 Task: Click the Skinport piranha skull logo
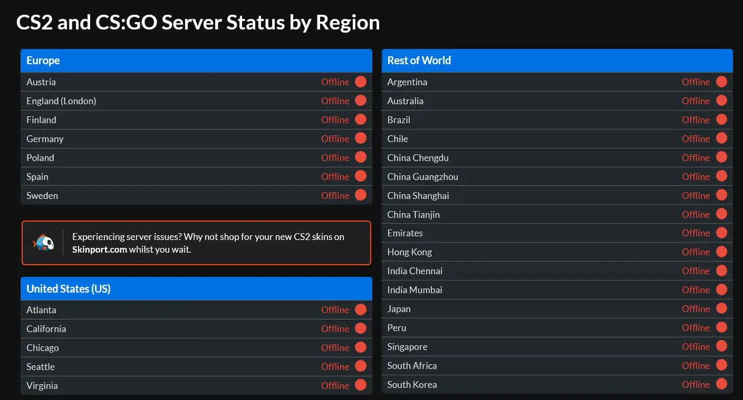point(43,243)
